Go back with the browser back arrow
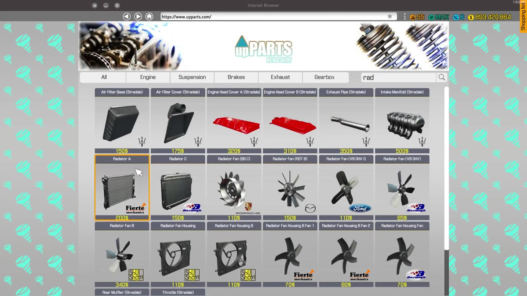The height and width of the screenshot is (296, 527). pyautogui.click(x=126, y=16)
